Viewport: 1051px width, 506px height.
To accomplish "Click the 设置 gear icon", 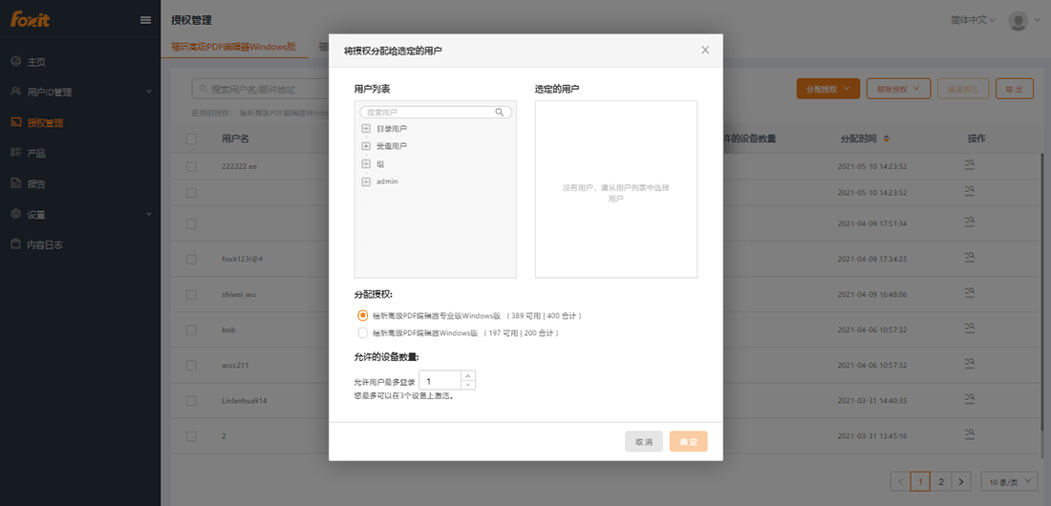I will coord(16,215).
